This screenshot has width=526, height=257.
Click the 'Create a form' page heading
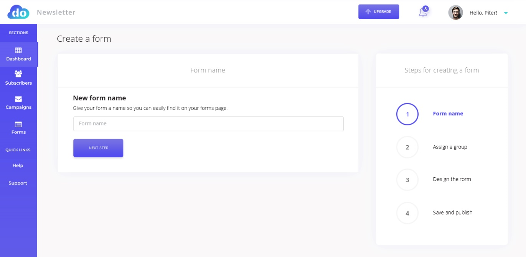(84, 39)
